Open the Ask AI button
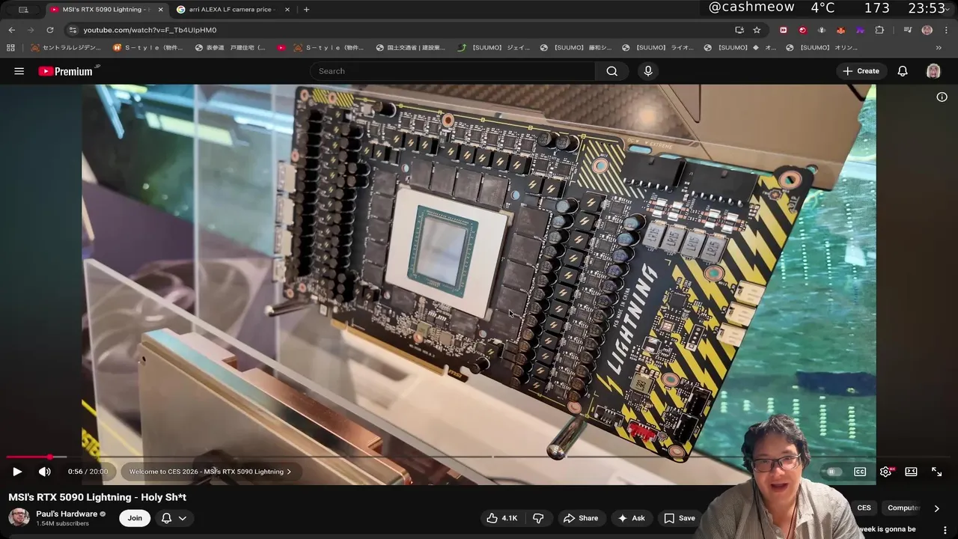This screenshot has width=958, height=539. (x=631, y=518)
